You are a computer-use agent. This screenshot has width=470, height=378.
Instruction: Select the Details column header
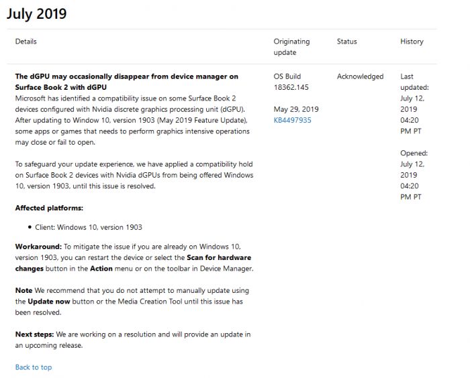tap(26, 42)
